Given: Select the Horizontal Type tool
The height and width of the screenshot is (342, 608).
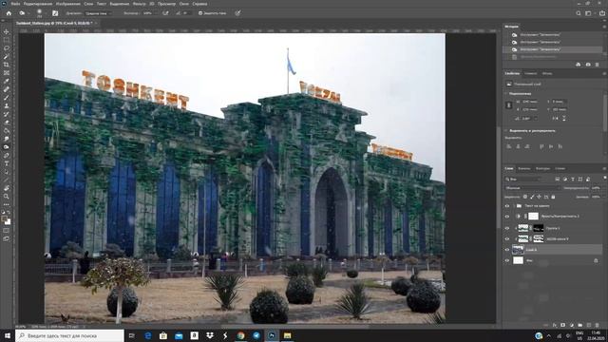Looking at the screenshot, I should [x=7, y=163].
